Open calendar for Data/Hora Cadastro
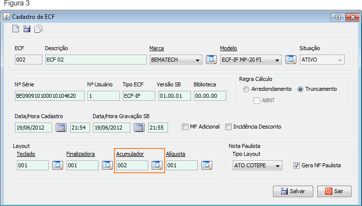 61,127
